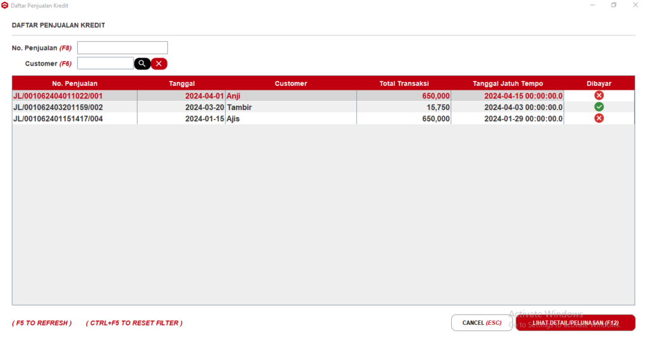
Task: Click the red unpaid icon in Anji's row
Action: click(599, 95)
